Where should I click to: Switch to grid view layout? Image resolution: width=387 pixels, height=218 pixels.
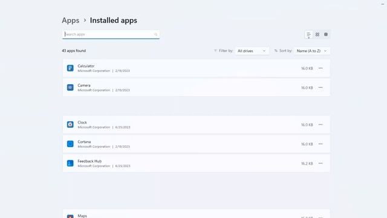(x=317, y=35)
